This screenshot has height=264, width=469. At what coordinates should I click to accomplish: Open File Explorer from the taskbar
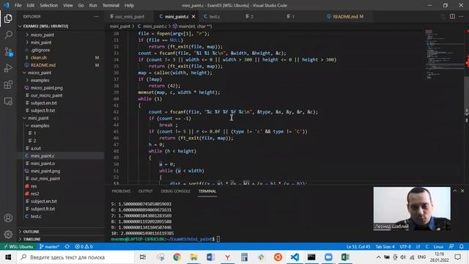[x=193, y=257]
